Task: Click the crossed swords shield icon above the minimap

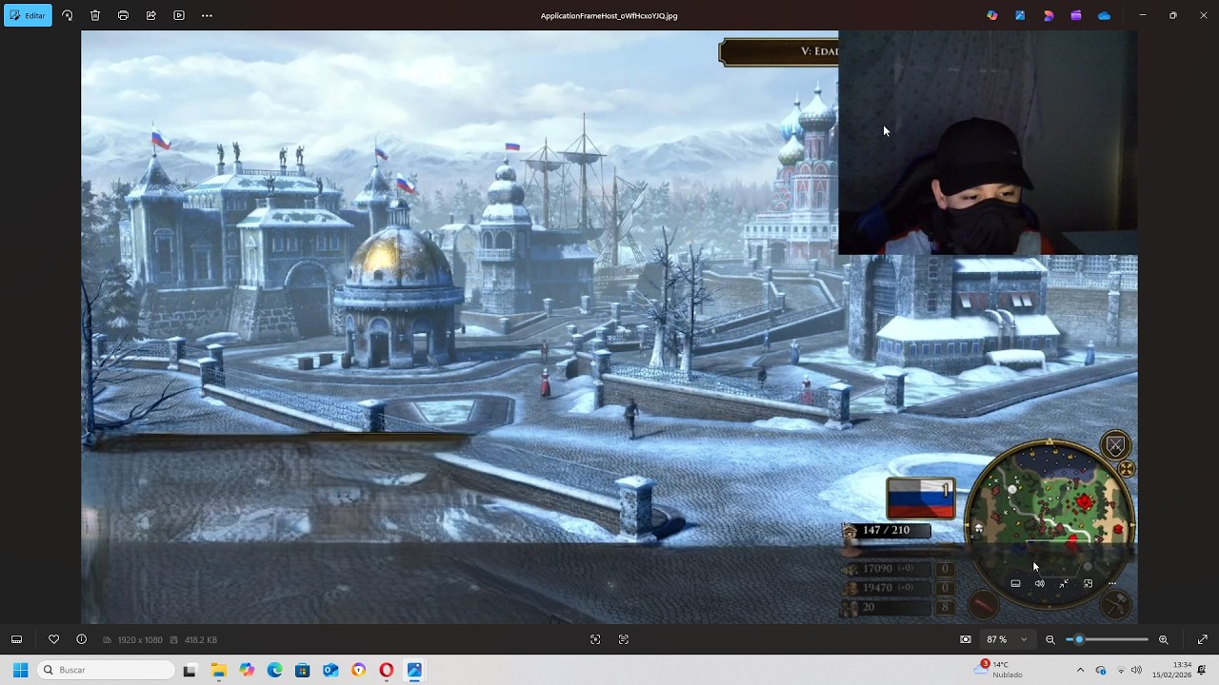Action: tap(1115, 445)
